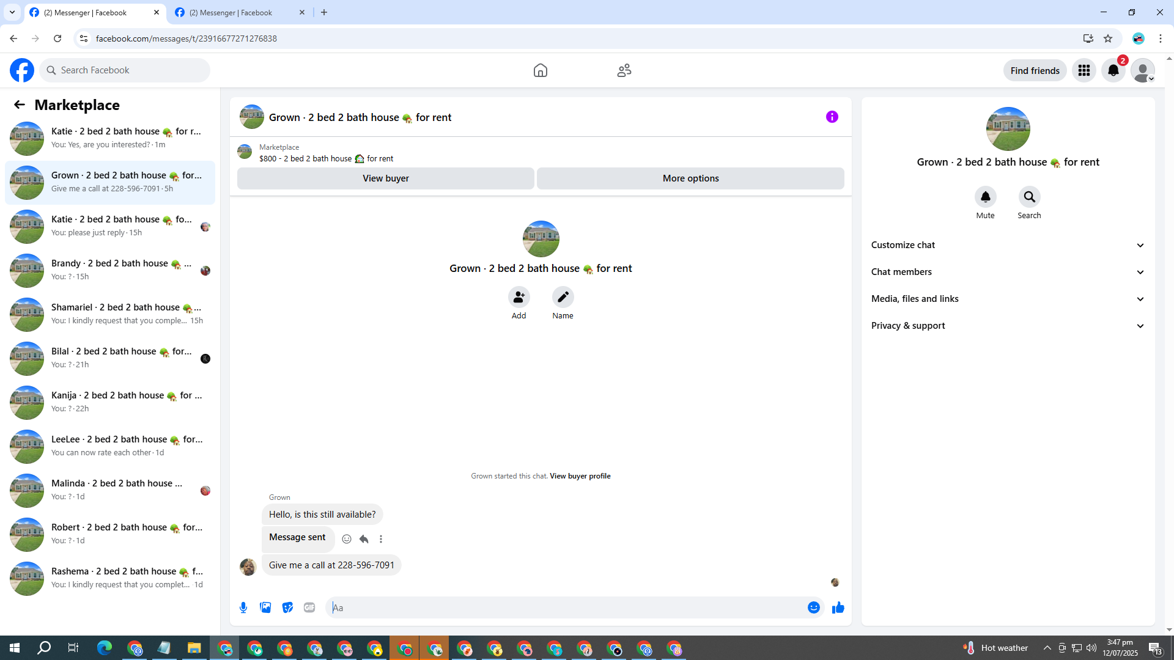Open the attach photo icon
The image size is (1174, 660).
pyautogui.click(x=265, y=607)
